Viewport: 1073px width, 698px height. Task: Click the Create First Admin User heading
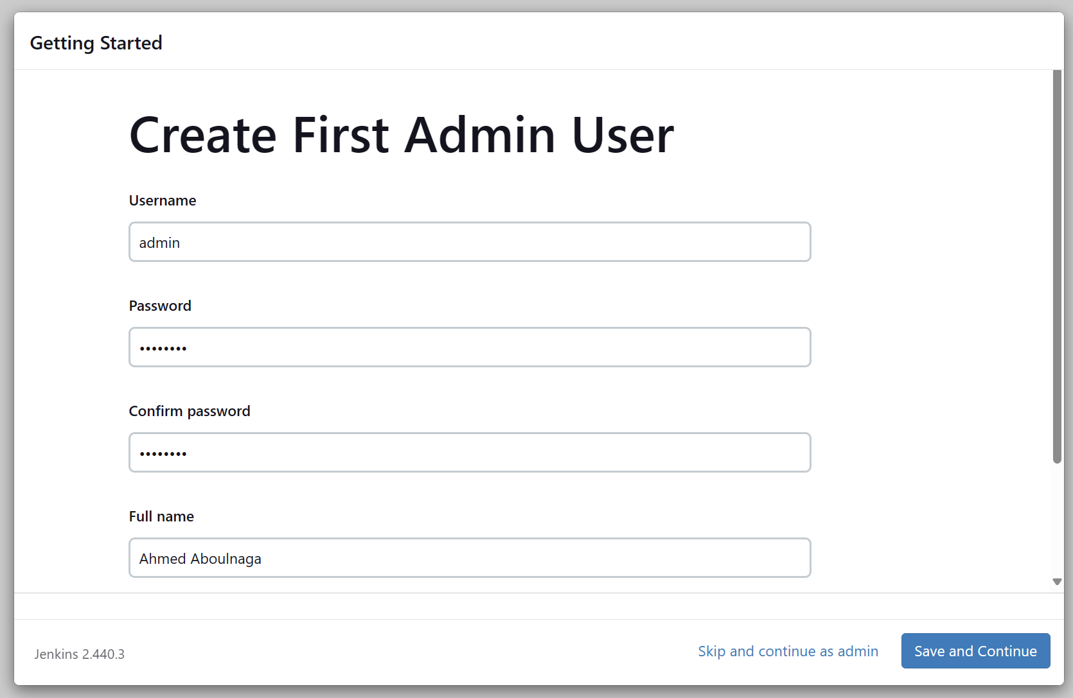[x=402, y=135]
